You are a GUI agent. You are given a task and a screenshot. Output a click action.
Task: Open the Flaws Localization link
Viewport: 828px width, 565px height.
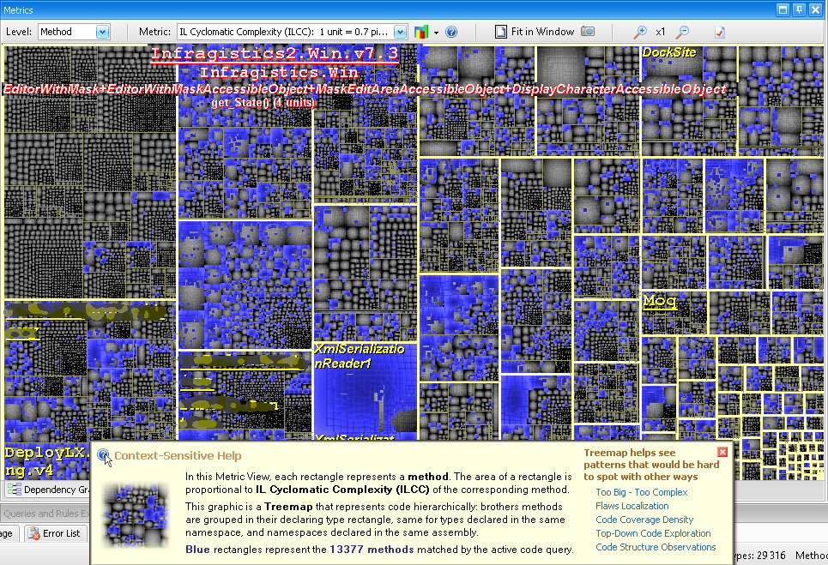tap(632, 506)
